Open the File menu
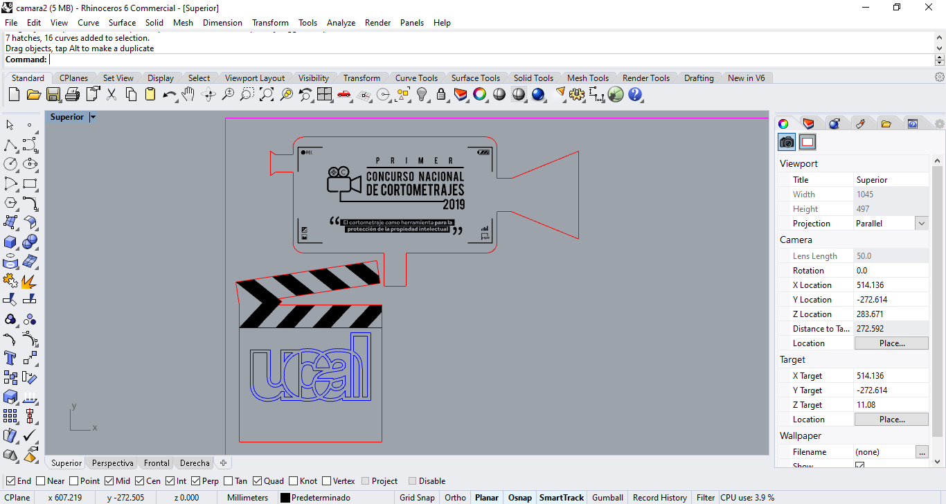The height and width of the screenshot is (504, 946). (x=11, y=23)
